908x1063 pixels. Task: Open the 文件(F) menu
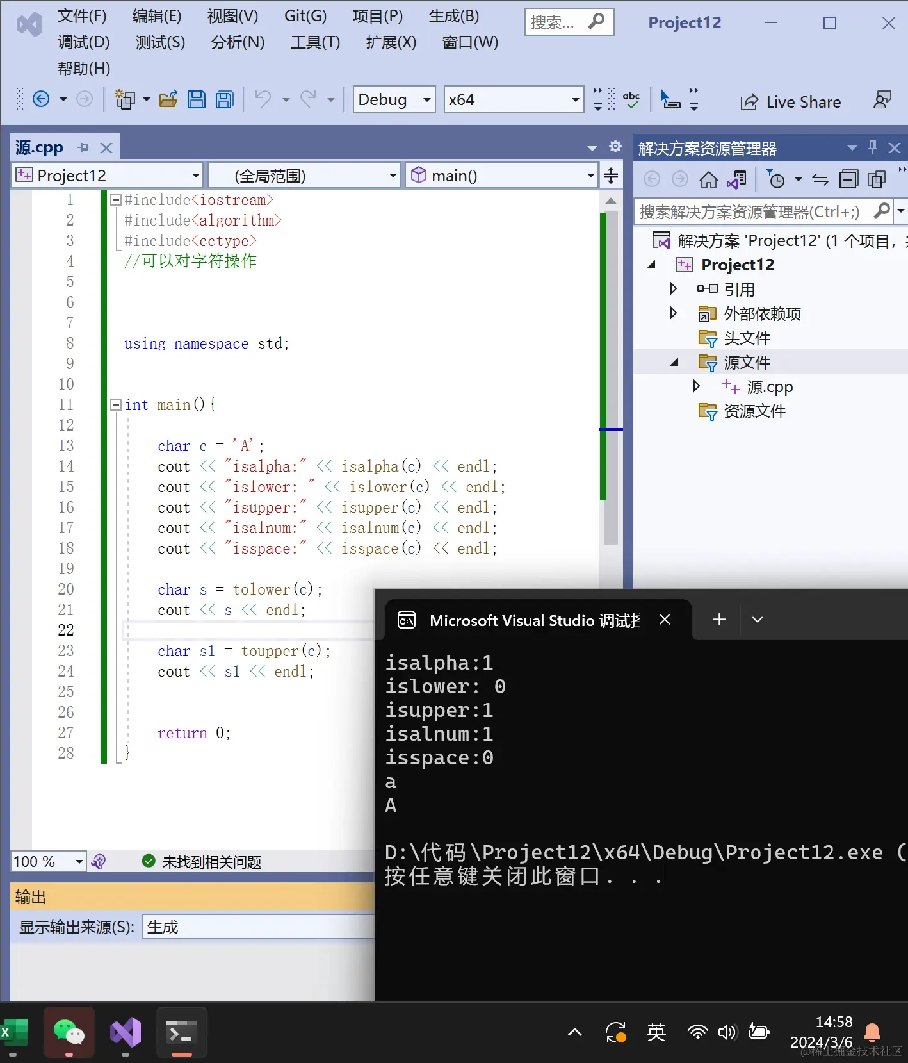[x=82, y=16]
